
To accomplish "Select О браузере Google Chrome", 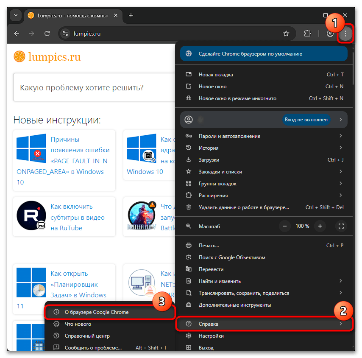I will point(97,312).
